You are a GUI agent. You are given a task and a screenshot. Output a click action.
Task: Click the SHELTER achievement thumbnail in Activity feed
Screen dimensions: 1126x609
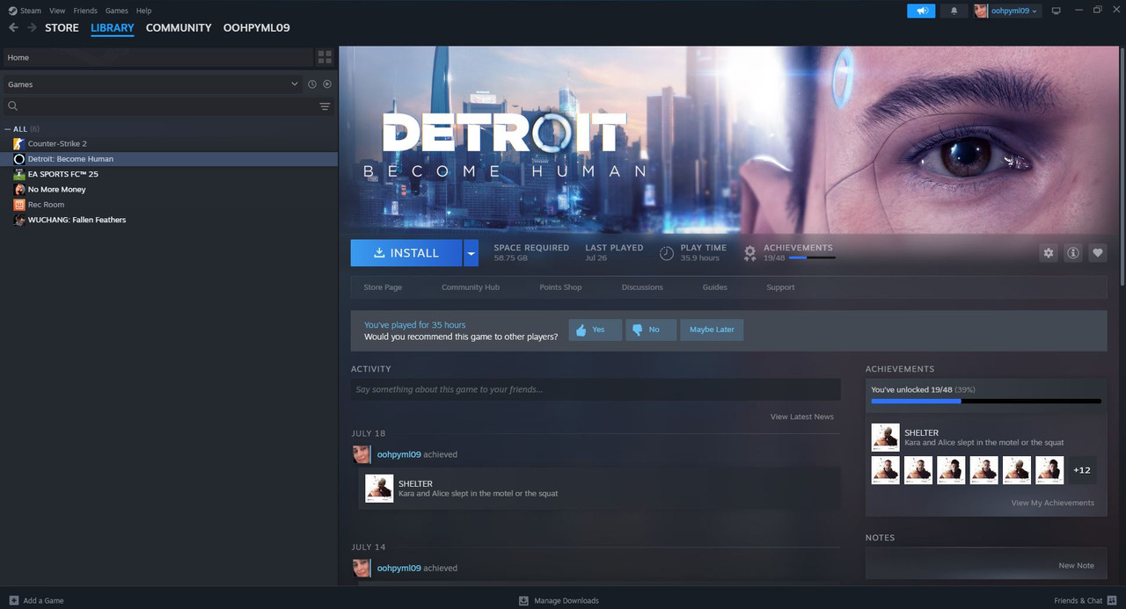click(379, 489)
